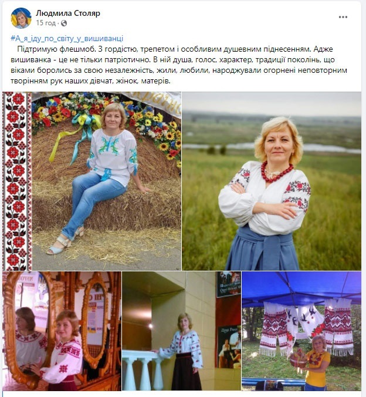This screenshot has height=397, width=366.
Task: Click the 15 год timestamp link
Action: (x=46, y=23)
